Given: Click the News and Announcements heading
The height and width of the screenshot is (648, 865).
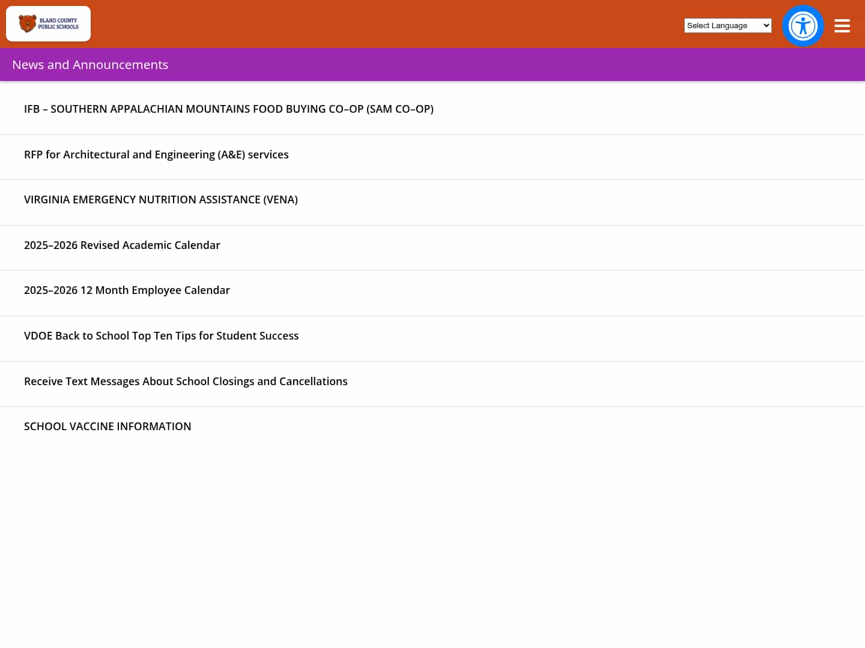Looking at the screenshot, I should pyautogui.click(x=90, y=65).
